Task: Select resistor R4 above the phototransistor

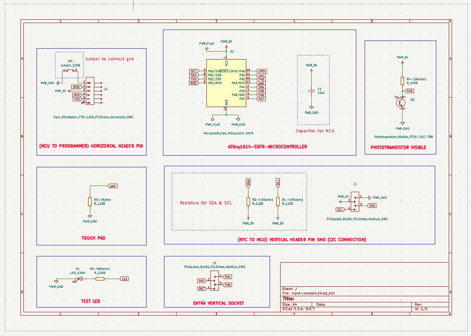Action: point(402,81)
